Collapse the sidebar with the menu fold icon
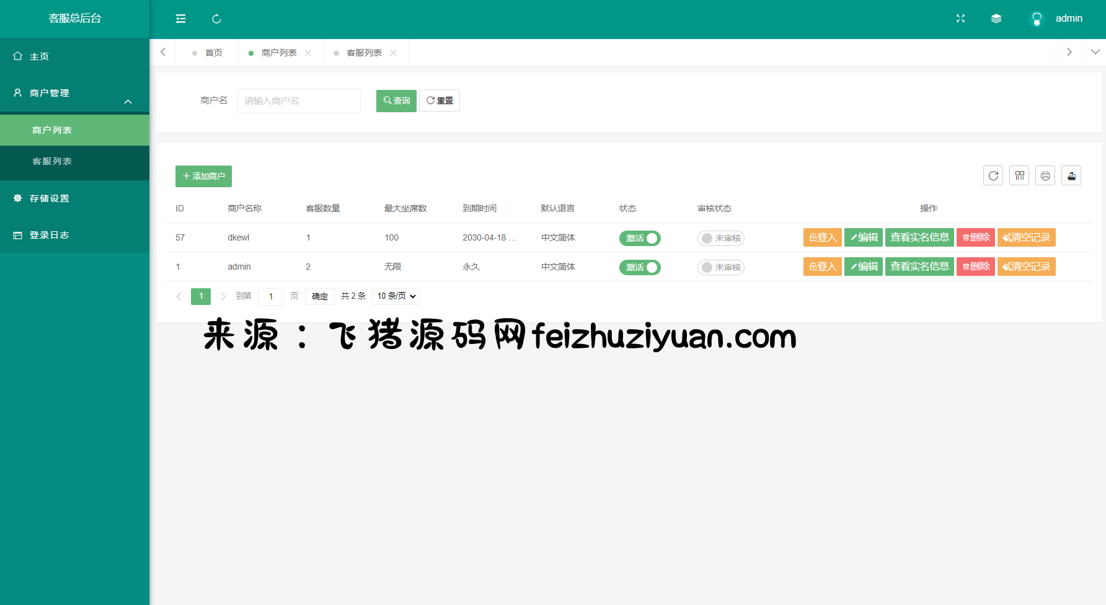Screen dimensions: 1106x605 coord(180,19)
